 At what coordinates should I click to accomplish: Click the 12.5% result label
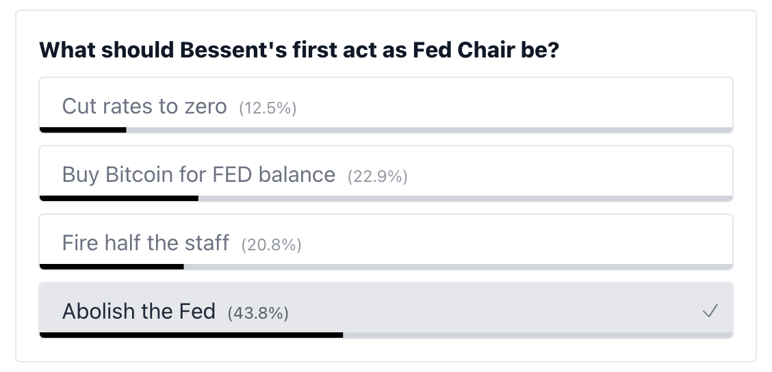(x=268, y=108)
